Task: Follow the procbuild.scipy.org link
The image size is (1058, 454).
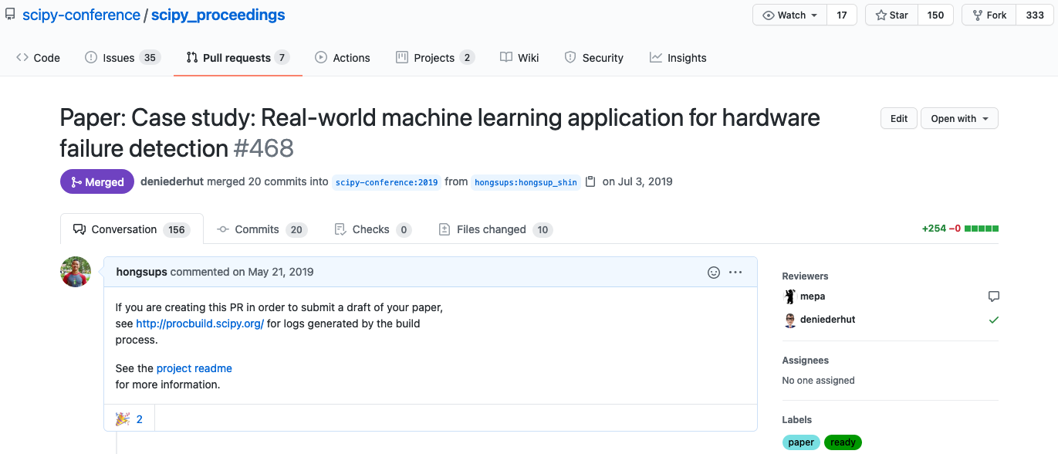Action: point(200,324)
